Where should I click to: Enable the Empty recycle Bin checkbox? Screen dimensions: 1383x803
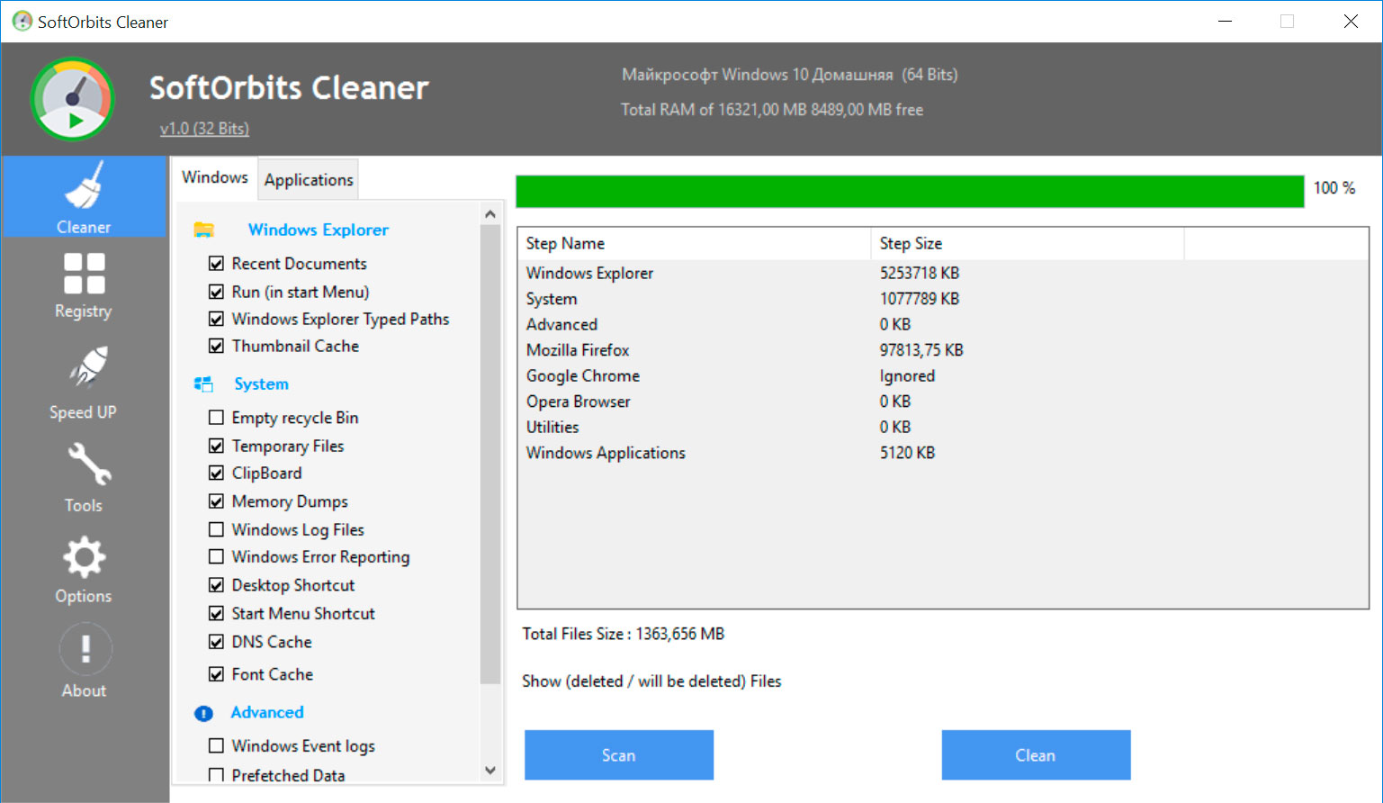pyautogui.click(x=216, y=417)
